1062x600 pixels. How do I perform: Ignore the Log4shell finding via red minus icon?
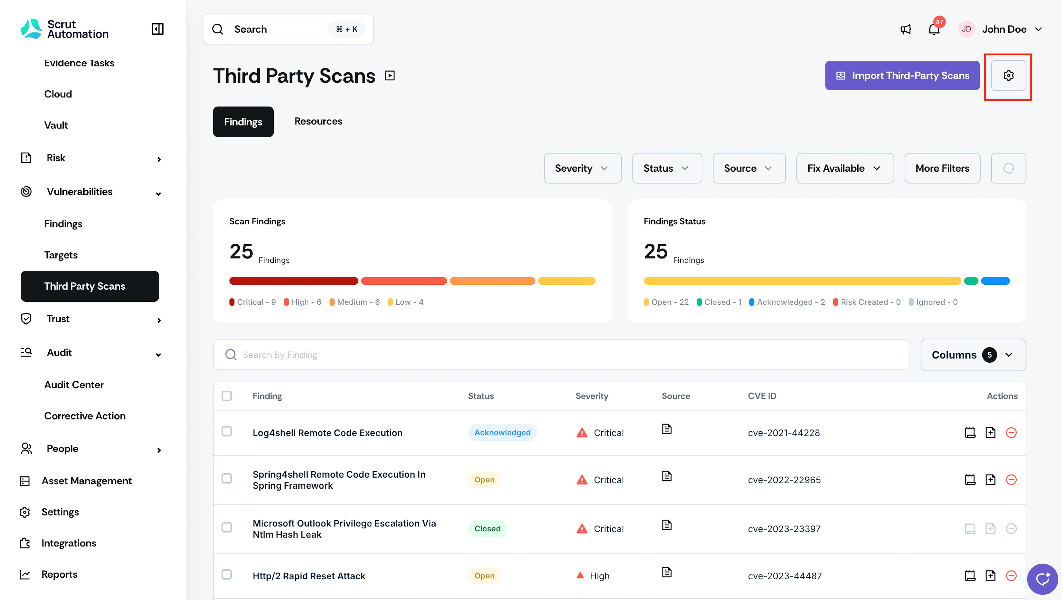tap(1011, 432)
